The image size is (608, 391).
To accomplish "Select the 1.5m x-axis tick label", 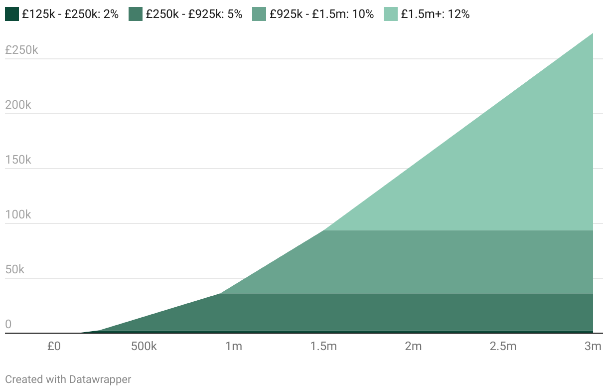I will (323, 346).
